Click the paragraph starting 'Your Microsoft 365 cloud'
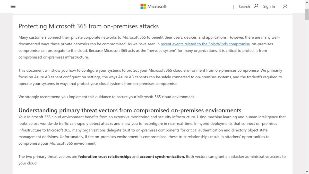 [152, 130]
